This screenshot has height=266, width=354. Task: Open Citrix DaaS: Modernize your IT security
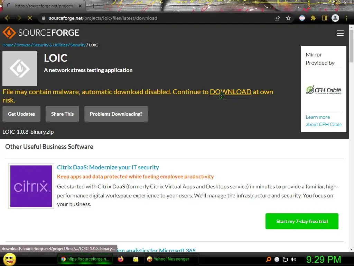tap(108, 167)
